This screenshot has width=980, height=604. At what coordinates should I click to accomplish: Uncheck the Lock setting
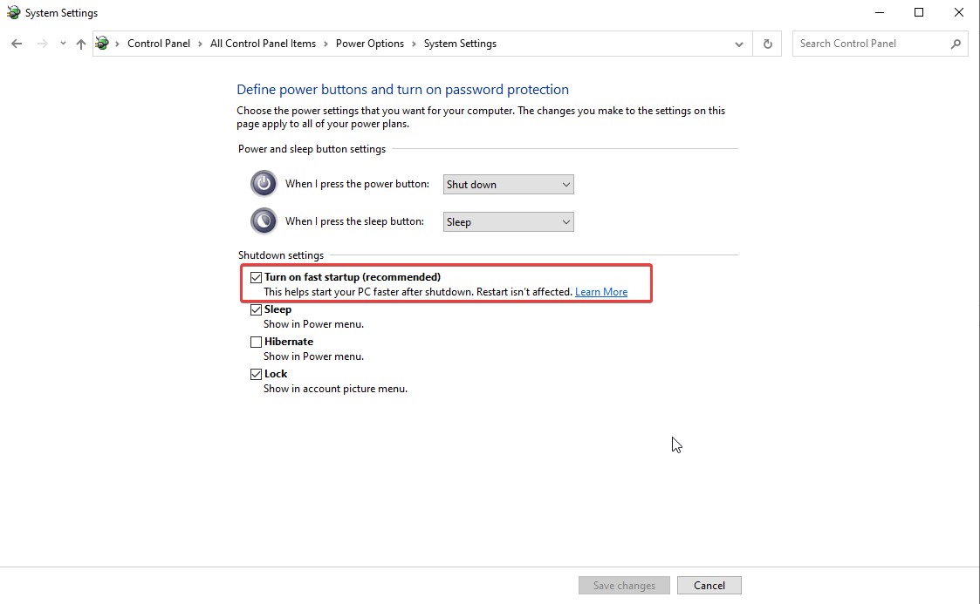(x=256, y=373)
